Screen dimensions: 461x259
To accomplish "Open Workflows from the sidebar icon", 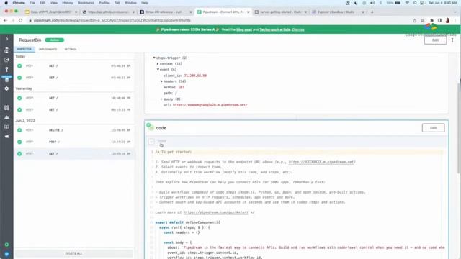I will click(x=6, y=50).
